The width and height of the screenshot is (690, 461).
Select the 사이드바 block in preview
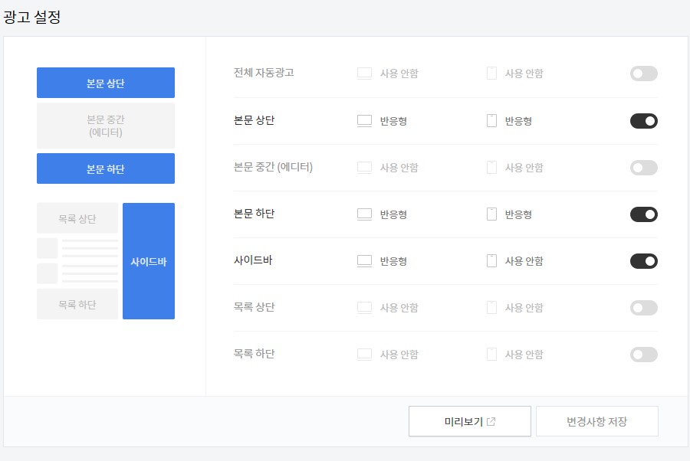coord(149,261)
